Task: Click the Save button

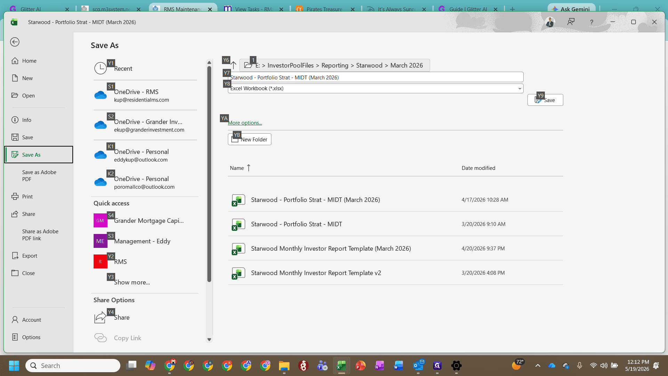Action: [545, 100]
